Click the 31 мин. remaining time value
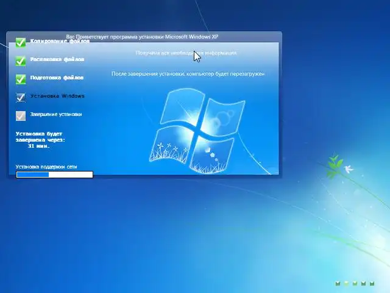This screenshot has width=390, height=293. coord(38,146)
